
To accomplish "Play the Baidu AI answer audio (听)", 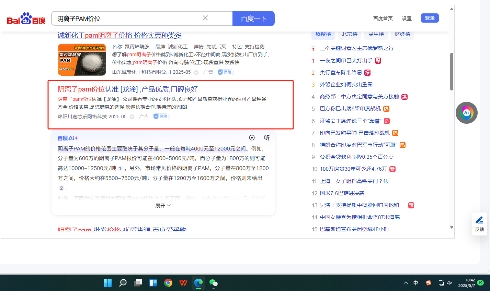I will coord(267,138).
